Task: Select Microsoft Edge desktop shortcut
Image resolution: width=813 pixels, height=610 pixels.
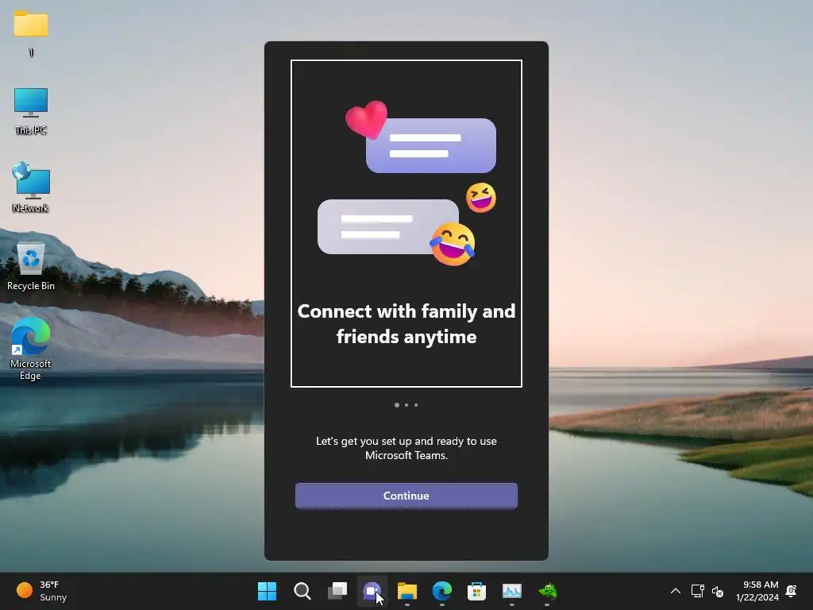Action: pos(31,349)
